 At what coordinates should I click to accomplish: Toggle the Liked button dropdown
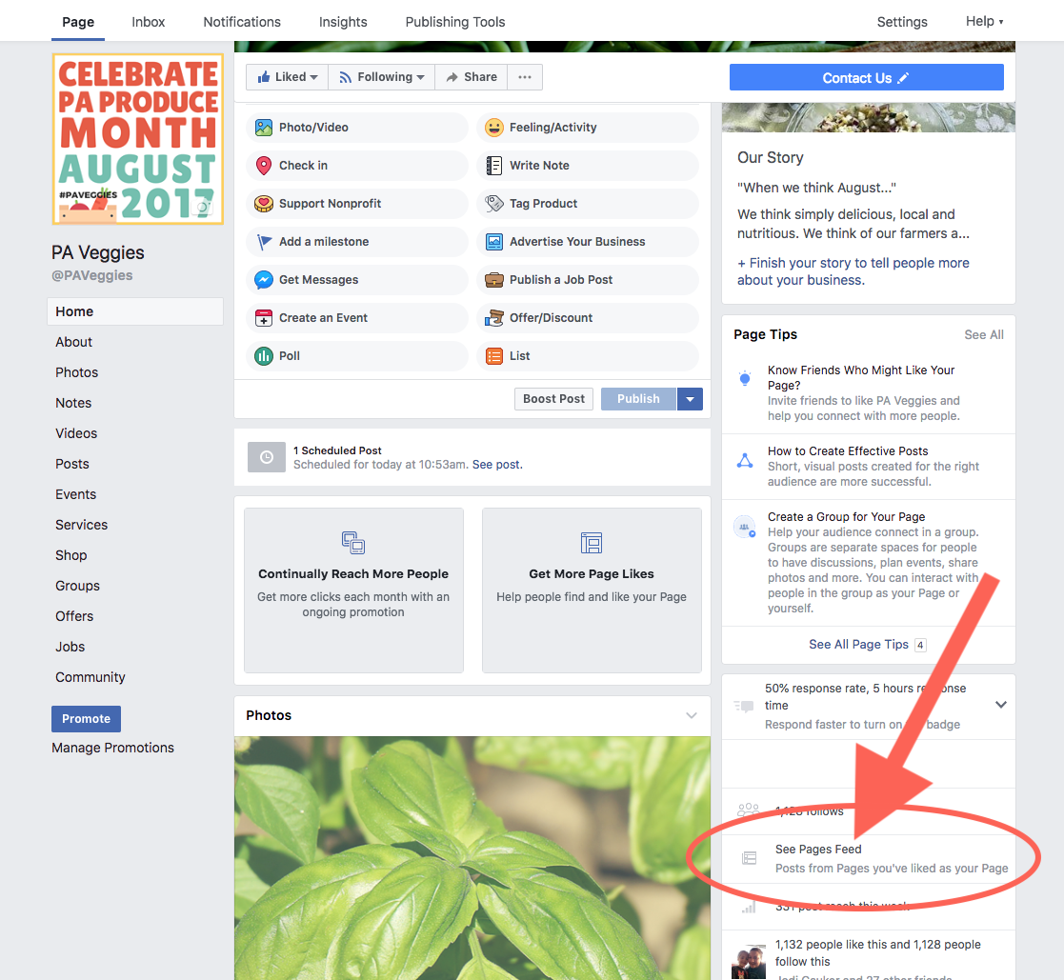coord(287,77)
